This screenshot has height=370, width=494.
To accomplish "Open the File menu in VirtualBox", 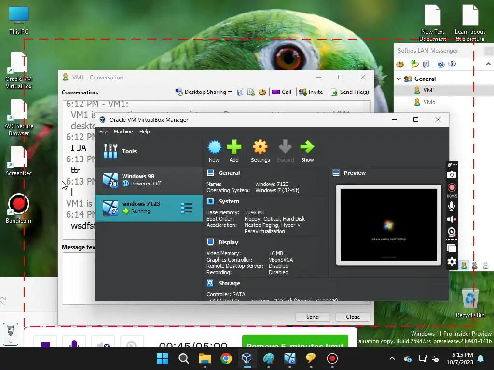I will point(103,132).
